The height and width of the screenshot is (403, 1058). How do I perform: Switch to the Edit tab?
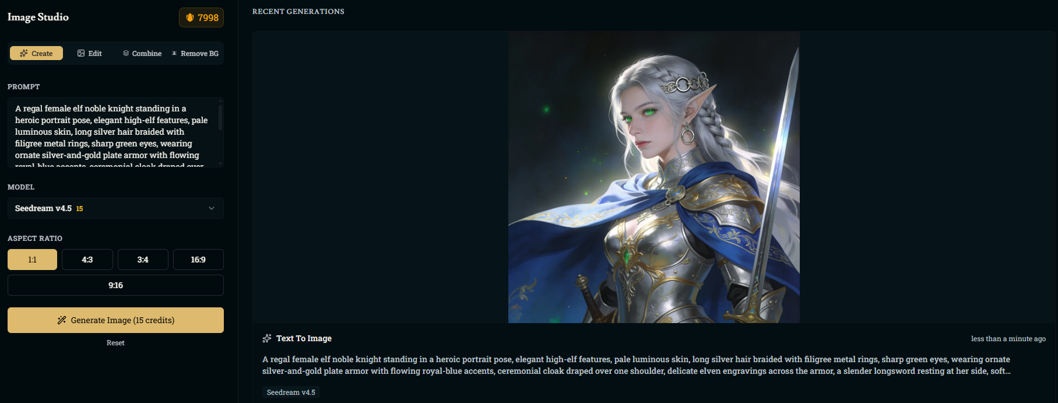pos(90,53)
